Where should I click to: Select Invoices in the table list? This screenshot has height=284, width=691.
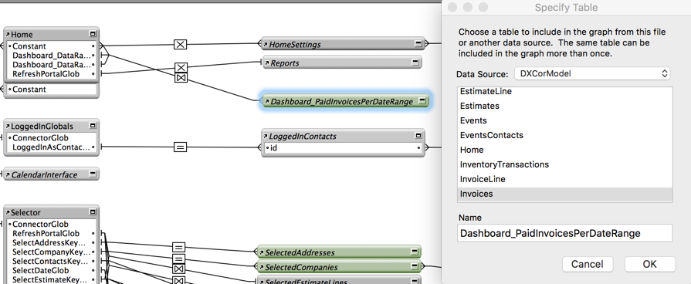click(565, 194)
